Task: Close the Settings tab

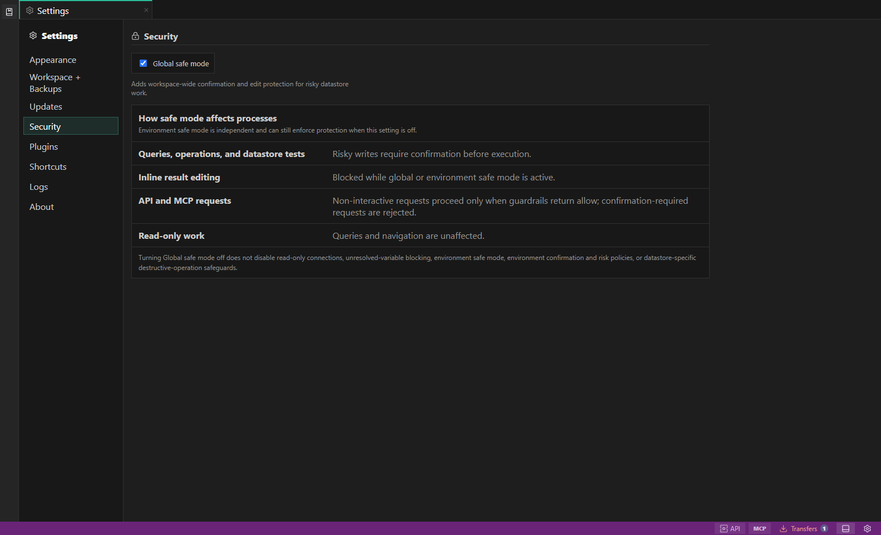Action: pyautogui.click(x=146, y=10)
